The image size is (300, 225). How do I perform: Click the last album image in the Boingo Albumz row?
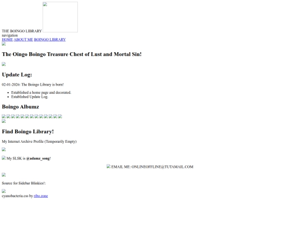point(60,116)
